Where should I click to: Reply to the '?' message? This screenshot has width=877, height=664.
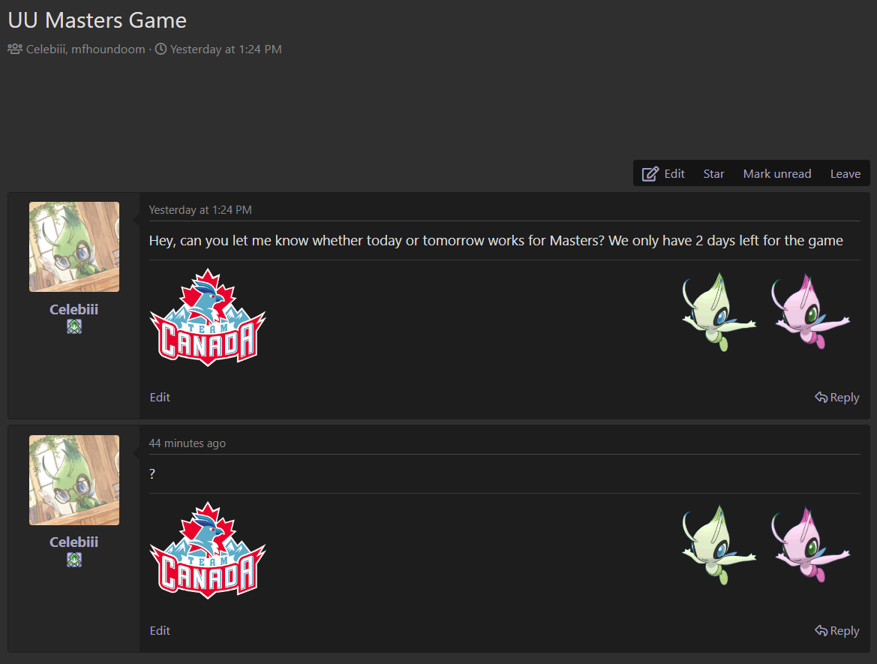836,630
